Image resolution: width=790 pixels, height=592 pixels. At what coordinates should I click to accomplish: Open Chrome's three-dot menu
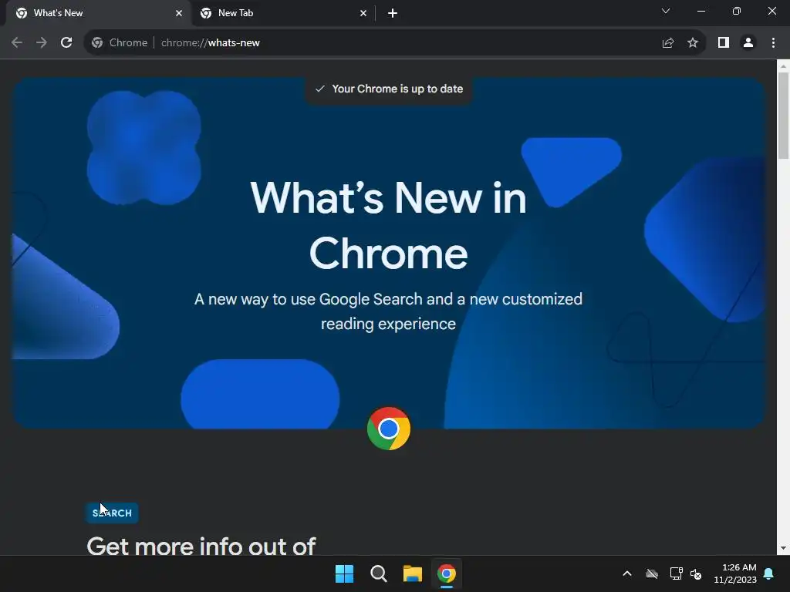tap(773, 43)
